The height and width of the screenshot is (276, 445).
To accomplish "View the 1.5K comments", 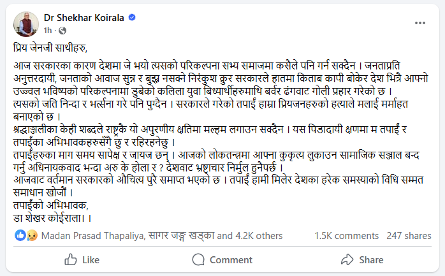I will 346,235.
